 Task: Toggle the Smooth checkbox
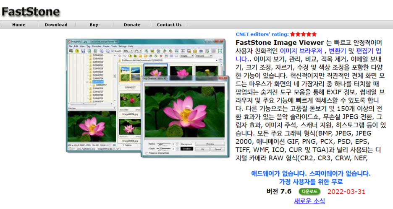tap(112, 51)
